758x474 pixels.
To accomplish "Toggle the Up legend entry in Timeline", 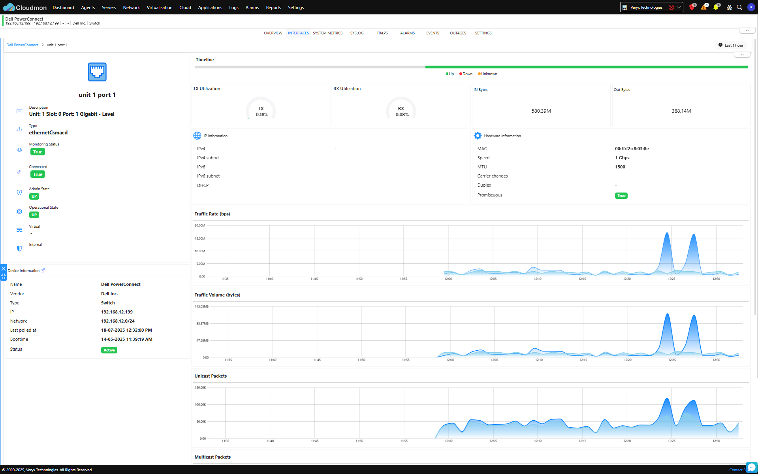I will click(450, 74).
